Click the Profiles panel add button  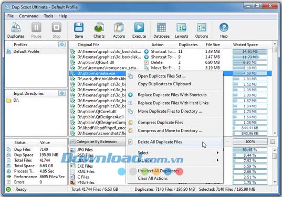click(x=62, y=45)
